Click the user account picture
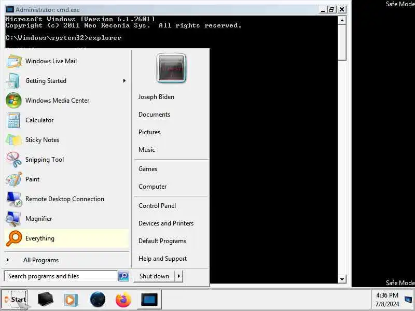 click(x=171, y=68)
